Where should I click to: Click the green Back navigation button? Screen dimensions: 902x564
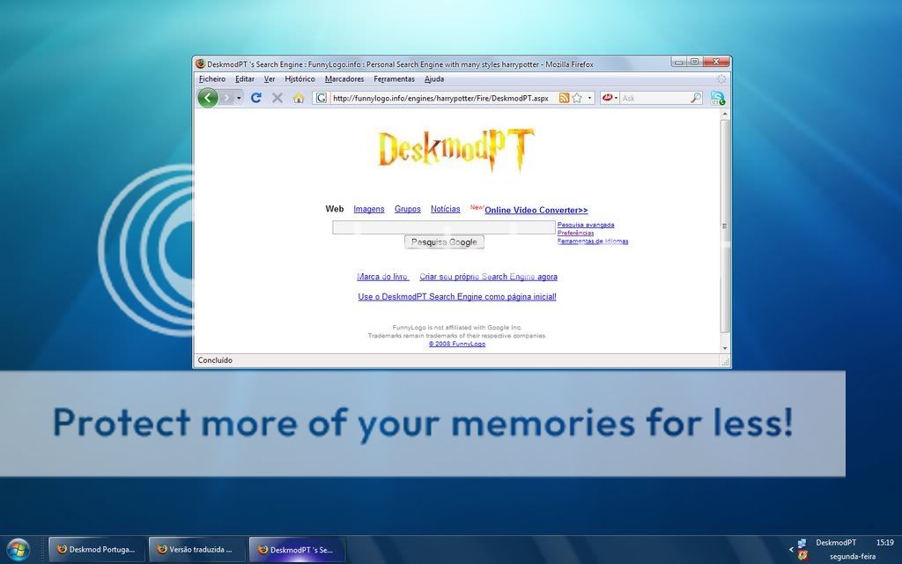click(x=208, y=98)
